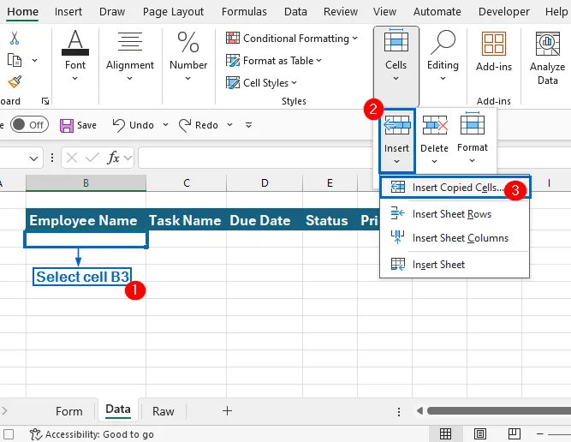Open the Page Layout tab
This screenshot has width=571, height=442.
pyautogui.click(x=173, y=12)
